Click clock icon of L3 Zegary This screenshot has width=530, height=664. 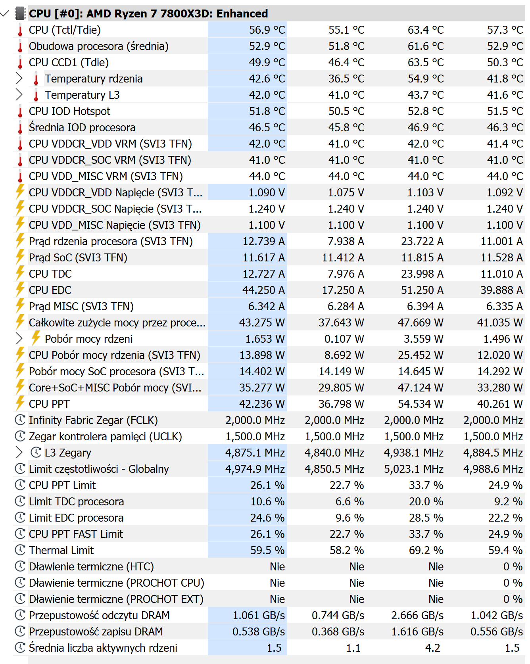tap(36, 452)
